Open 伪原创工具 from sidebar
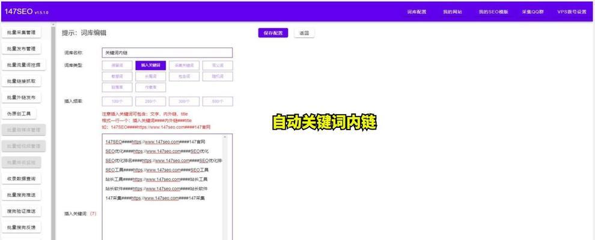Viewport: 595px width, 240px height. point(19,113)
